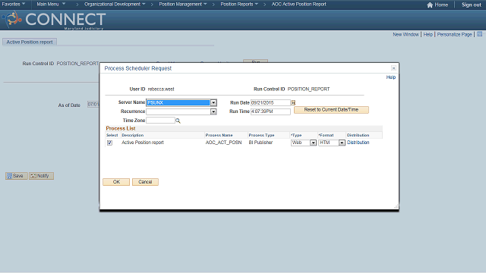The height and width of the screenshot is (273, 486).
Task: Expand the Server Name dropdown arrow
Action: pyautogui.click(x=213, y=103)
